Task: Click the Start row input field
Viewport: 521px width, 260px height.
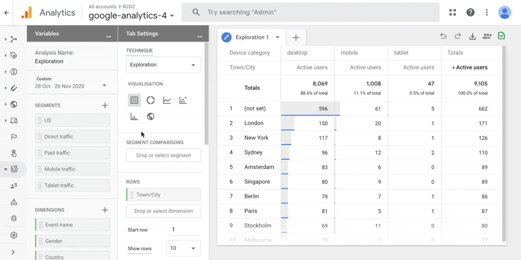Action: [x=184, y=230]
